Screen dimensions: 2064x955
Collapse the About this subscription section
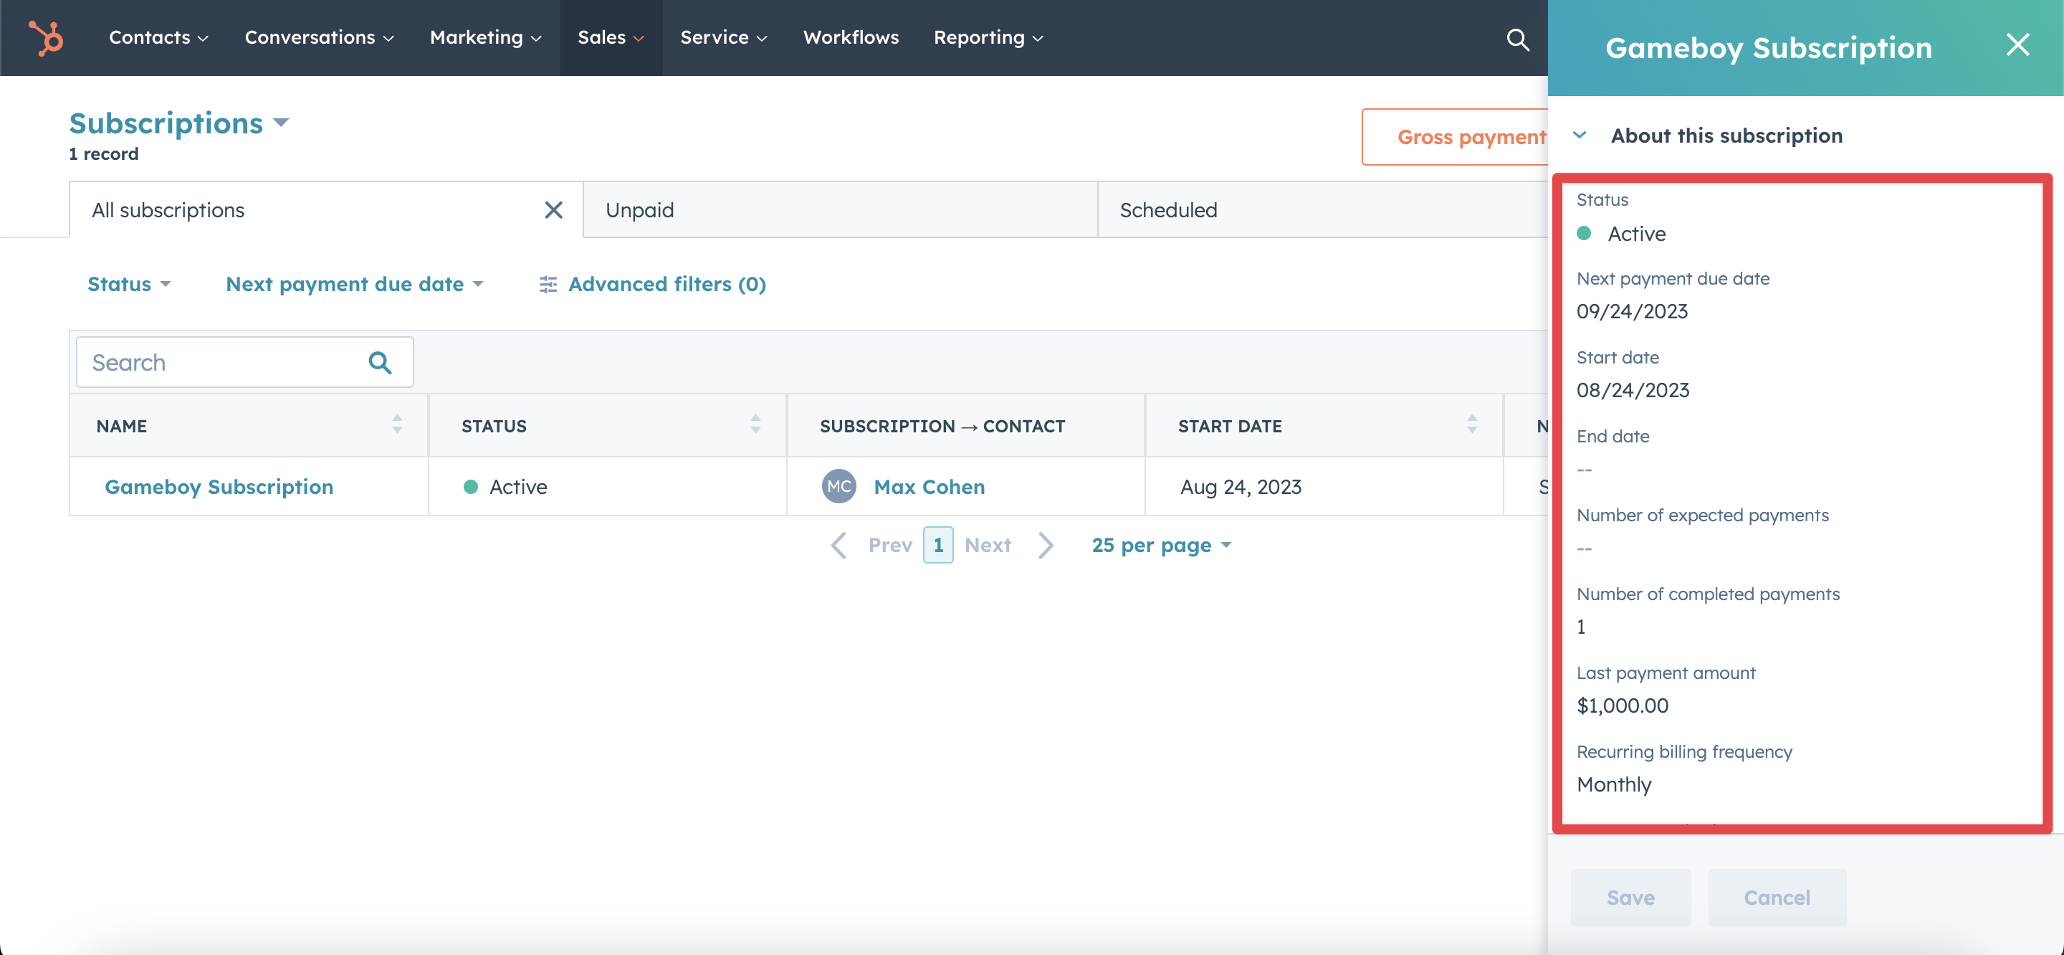pos(1581,135)
